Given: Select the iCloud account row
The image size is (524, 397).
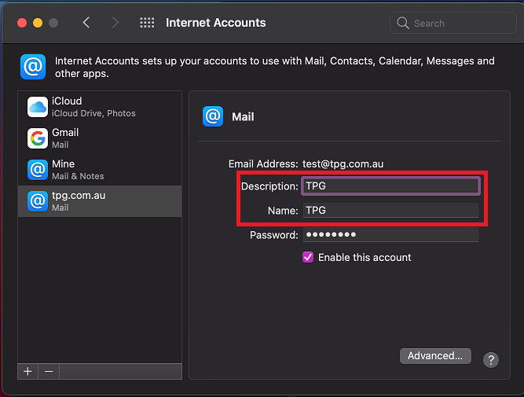Looking at the screenshot, I should coord(100,107).
